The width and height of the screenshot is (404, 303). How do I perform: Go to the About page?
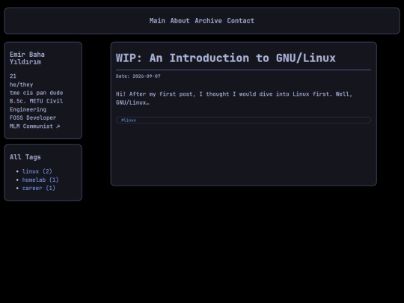[x=180, y=21]
